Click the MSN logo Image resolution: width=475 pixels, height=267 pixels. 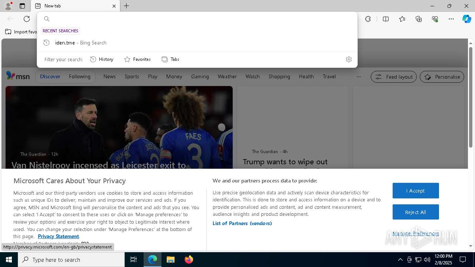point(18,76)
